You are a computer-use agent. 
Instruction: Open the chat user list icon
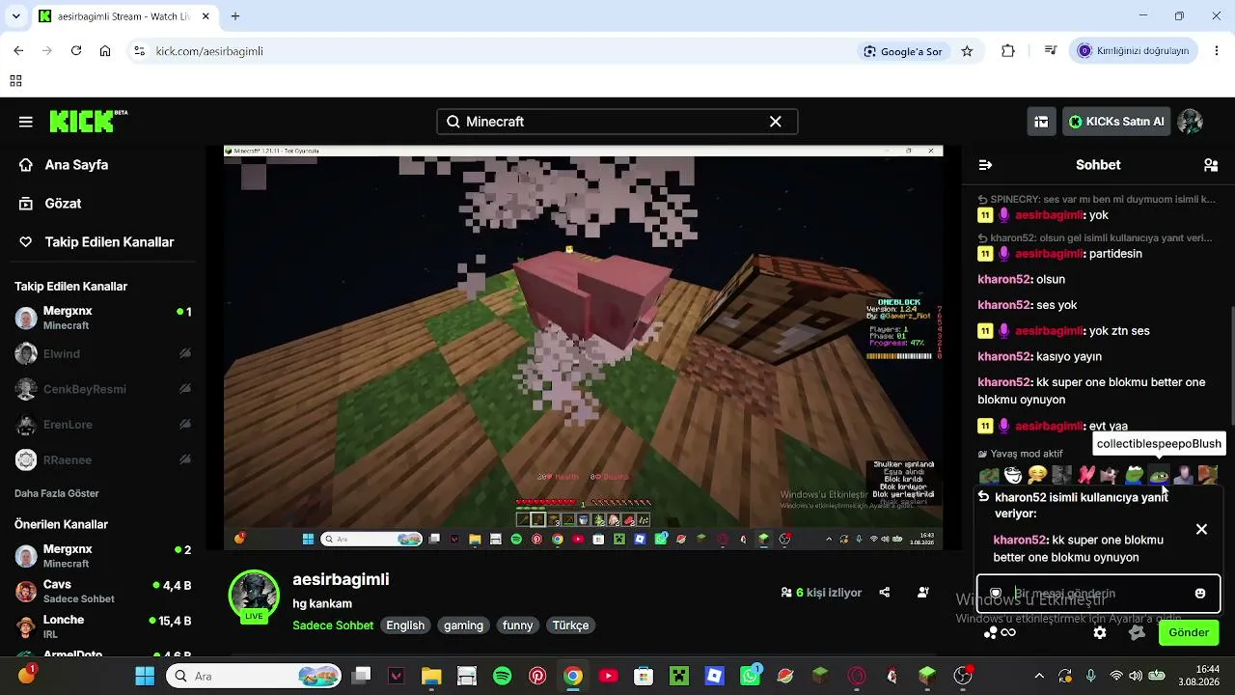(1211, 165)
